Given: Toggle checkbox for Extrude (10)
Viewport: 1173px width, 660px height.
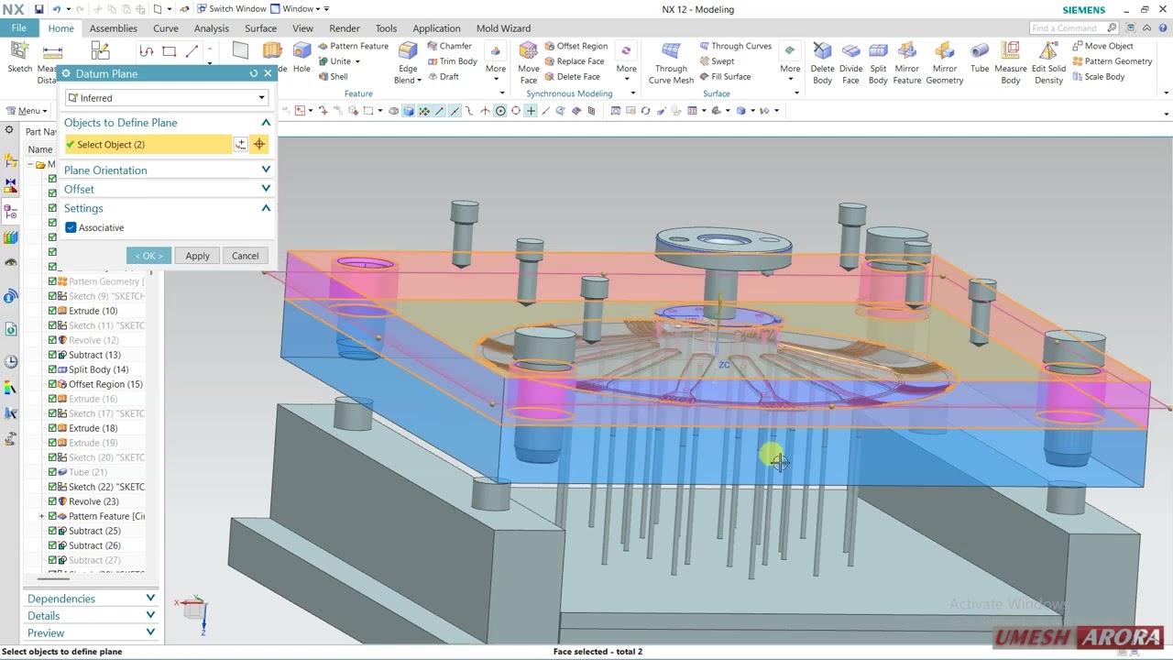Looking at the screenshot, I should [52, 311].
